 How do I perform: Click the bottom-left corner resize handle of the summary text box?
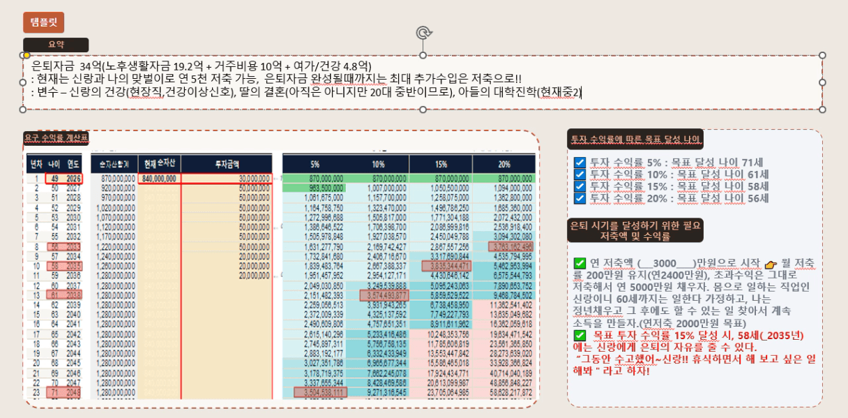23,110
